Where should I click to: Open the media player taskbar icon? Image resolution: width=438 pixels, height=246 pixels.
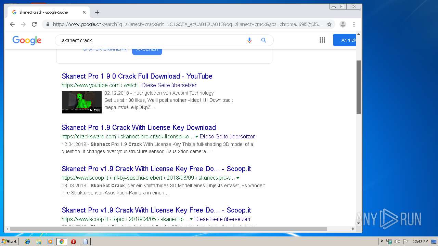[x=50, y=242]
